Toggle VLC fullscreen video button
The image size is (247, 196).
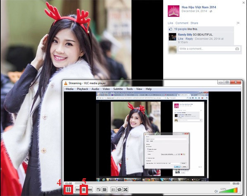(x=99, y=190)
